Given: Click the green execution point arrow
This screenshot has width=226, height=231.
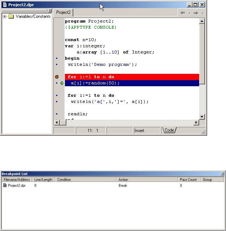Looking at the screenshot, I should 62,83.
